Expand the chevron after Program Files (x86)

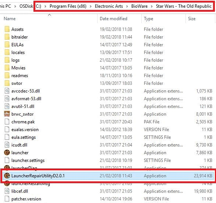click(90, 7)
